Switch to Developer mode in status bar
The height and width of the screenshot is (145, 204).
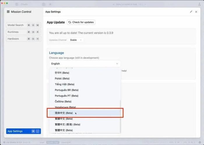tap(66, 142)
